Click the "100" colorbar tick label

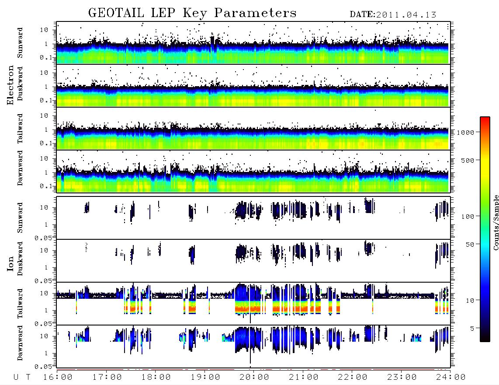(x=468, y=217)
